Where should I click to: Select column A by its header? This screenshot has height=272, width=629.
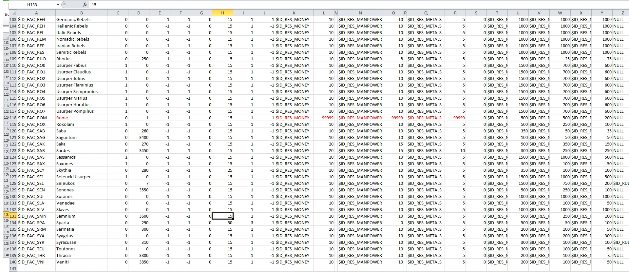click(36, 13)
